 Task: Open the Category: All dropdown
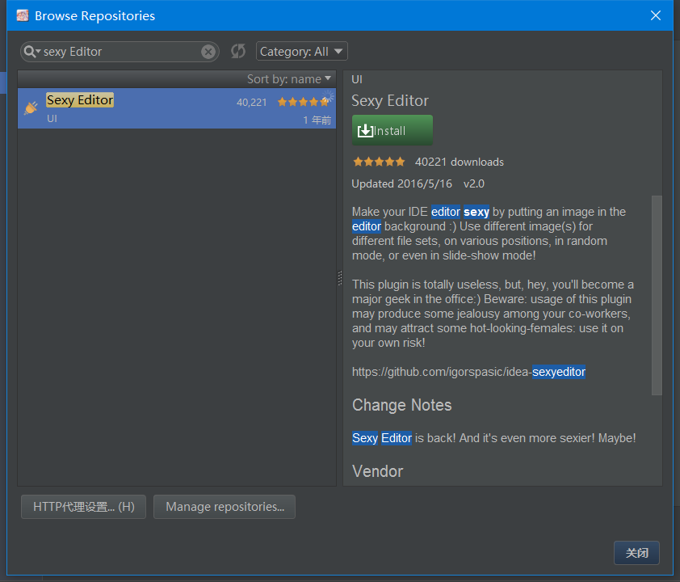(x=302, y=52)
